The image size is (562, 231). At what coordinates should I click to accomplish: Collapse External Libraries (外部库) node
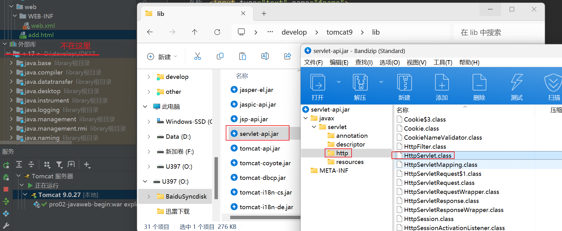click(x=5, y=44)
